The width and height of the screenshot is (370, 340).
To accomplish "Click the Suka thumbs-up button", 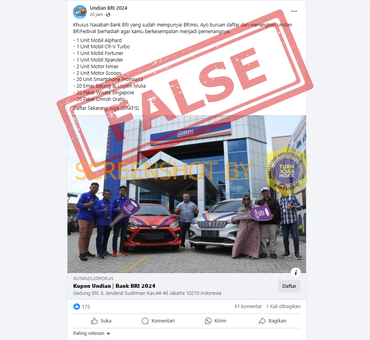I will [101, 321].
